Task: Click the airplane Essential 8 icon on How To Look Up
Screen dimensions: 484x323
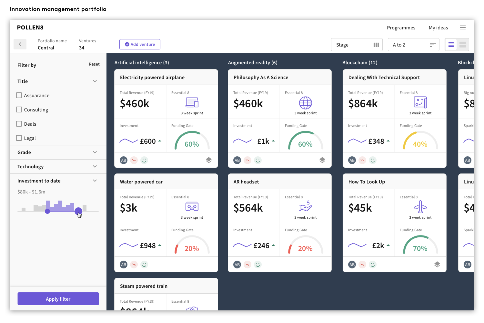Action: tap(420, 207)
